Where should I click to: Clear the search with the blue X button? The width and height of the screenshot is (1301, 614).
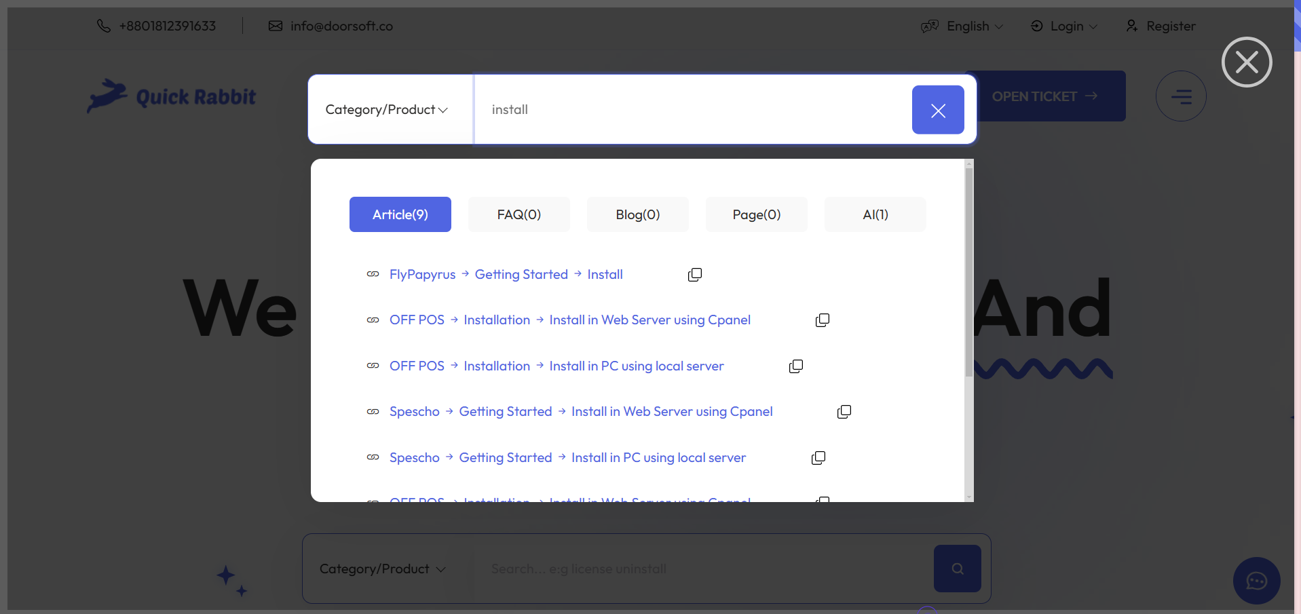pyautogui.click(x=938, y=109)
